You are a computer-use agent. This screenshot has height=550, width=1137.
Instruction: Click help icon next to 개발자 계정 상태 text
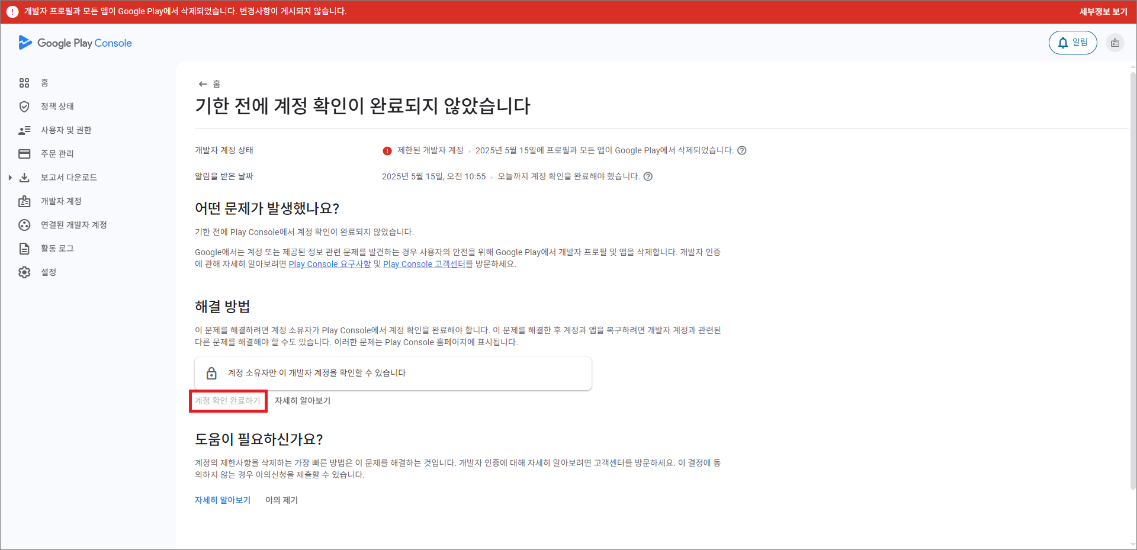click(742, 150)
